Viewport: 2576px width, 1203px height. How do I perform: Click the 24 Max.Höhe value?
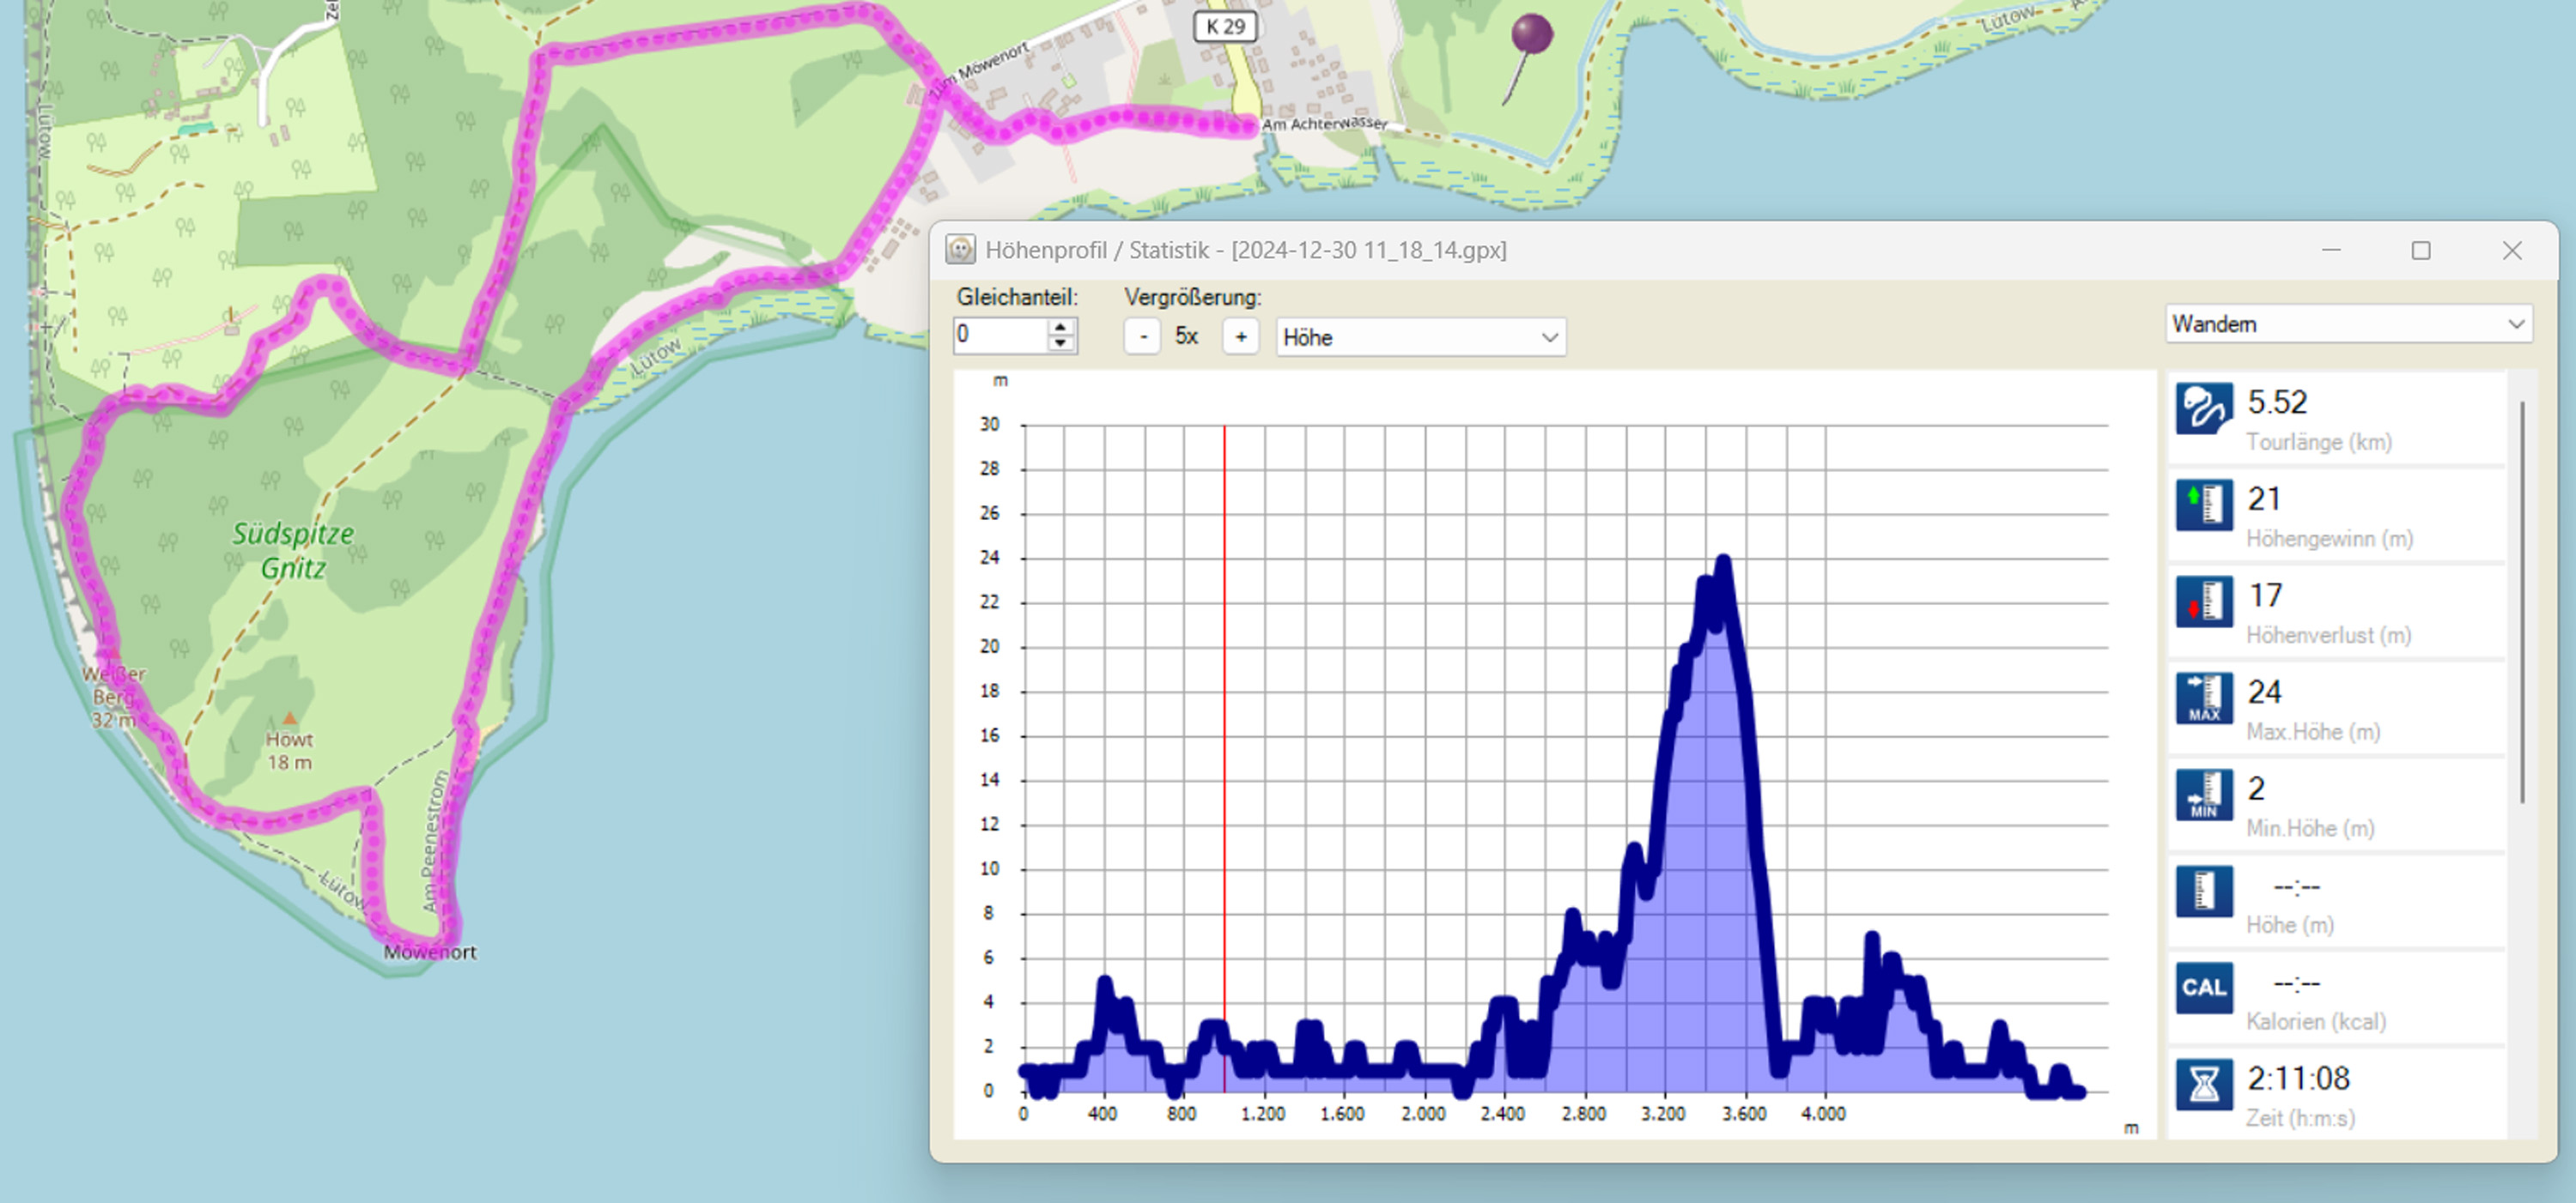pyautogui.click(x=2265, y=692)
